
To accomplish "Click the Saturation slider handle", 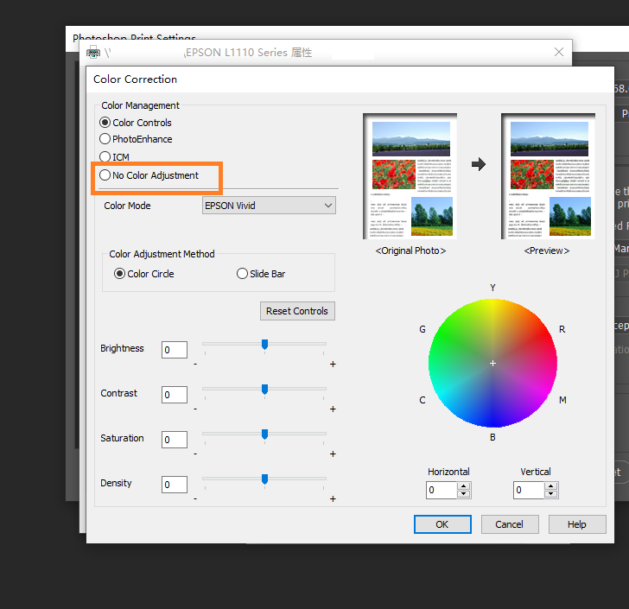I will pyautogui.click(x=264, y=434).
